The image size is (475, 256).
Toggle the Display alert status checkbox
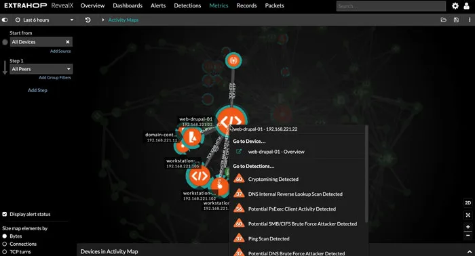(x=5, y=214)
